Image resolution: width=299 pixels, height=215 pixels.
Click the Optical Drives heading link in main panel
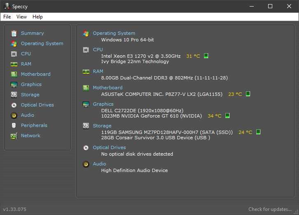point(109,147)
